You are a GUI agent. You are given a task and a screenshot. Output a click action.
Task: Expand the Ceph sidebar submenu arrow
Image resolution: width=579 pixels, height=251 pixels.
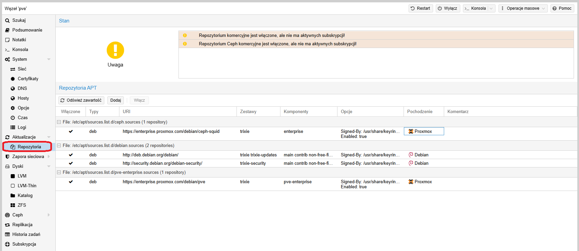pyautogui.click(x=49, y=215)
